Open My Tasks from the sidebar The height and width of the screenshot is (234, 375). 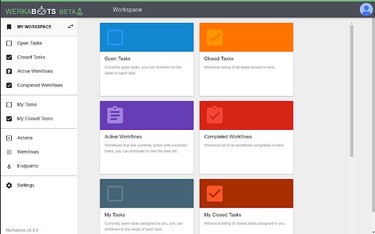39,105
